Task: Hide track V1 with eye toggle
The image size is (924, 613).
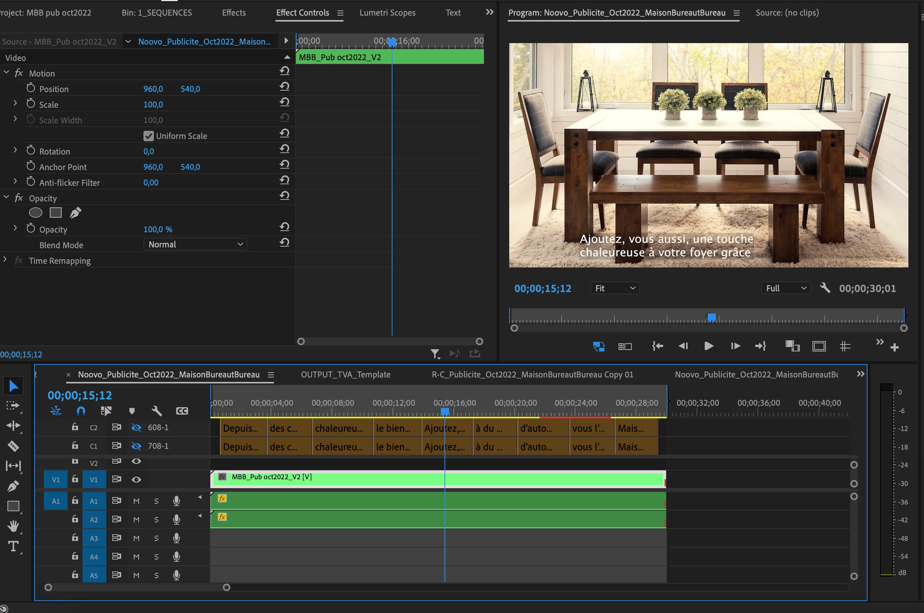Action: click(x=136, y=480)
